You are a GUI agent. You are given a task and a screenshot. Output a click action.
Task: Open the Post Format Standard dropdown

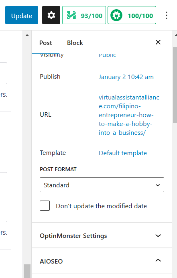102,185
